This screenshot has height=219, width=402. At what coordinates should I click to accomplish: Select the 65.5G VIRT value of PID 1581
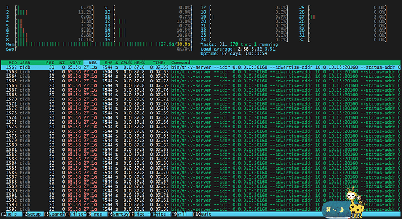pos(75,150)
